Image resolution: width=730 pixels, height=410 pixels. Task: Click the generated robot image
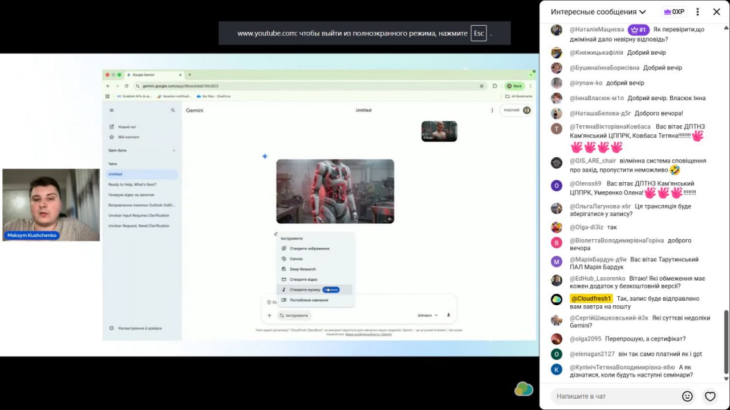(335, 191)
